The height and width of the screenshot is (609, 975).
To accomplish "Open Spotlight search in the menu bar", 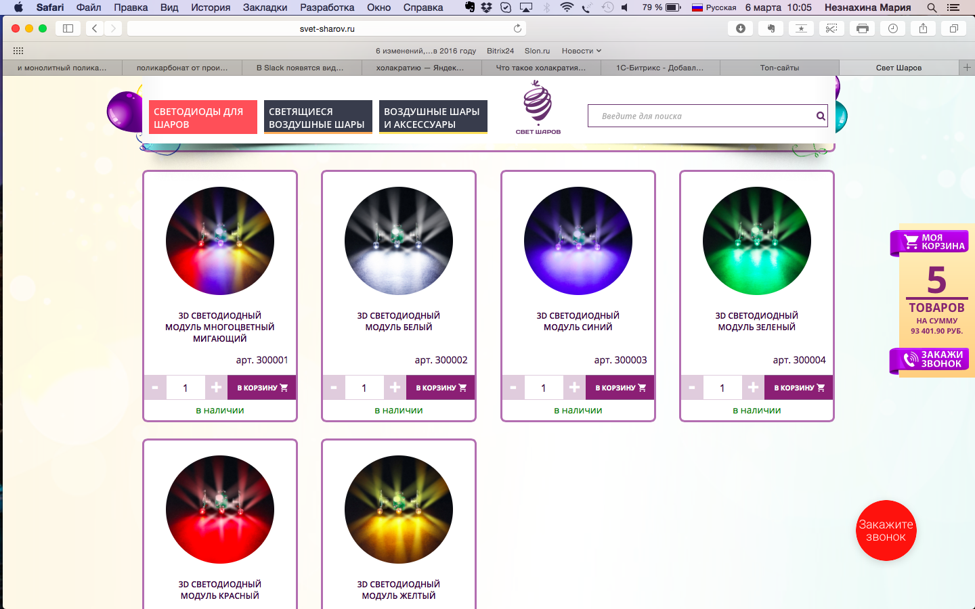I will (932, 7).
